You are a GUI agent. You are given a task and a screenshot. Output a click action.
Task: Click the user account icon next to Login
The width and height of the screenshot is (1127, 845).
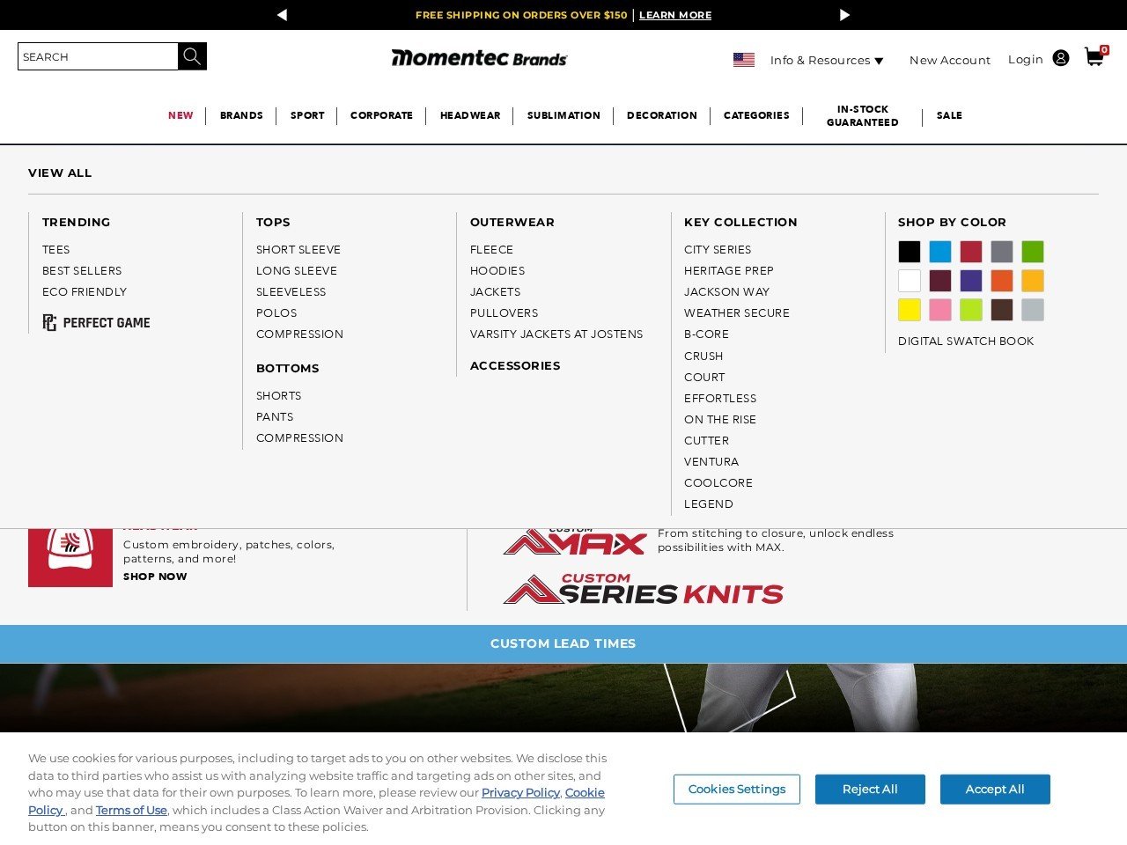(1061, 58)
